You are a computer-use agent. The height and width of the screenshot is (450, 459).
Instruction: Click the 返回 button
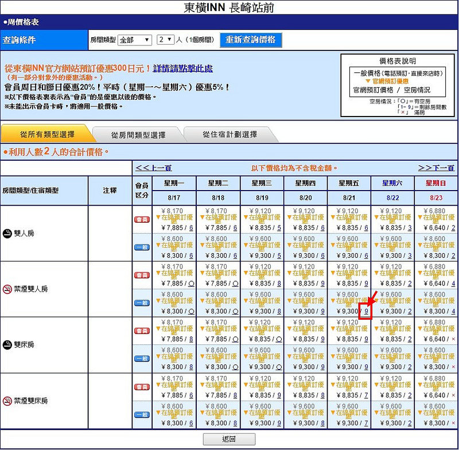click(229, 439)
